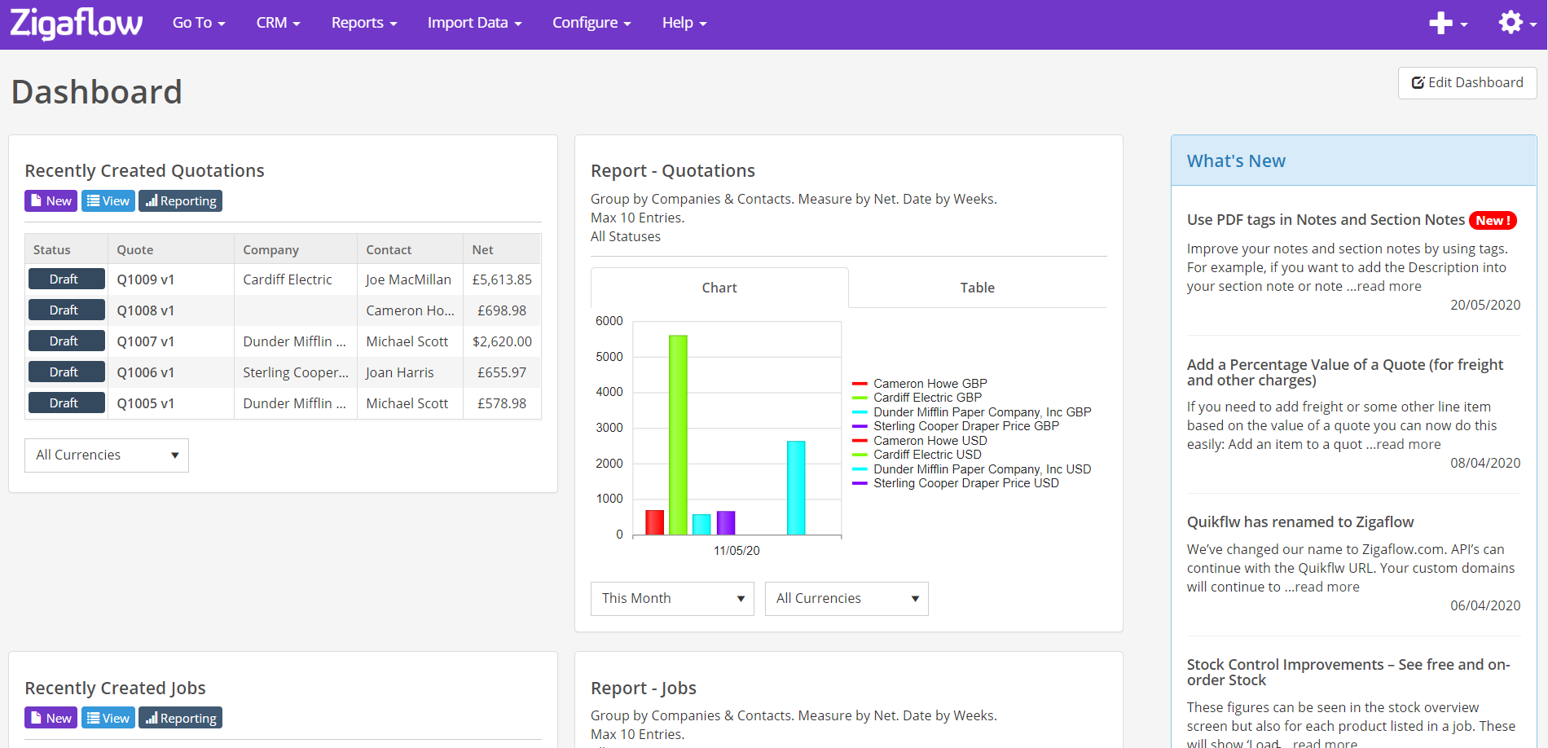
Task: Click Sterling Cooper Draper Price USD legend swatch
Action: click(860, 483)
